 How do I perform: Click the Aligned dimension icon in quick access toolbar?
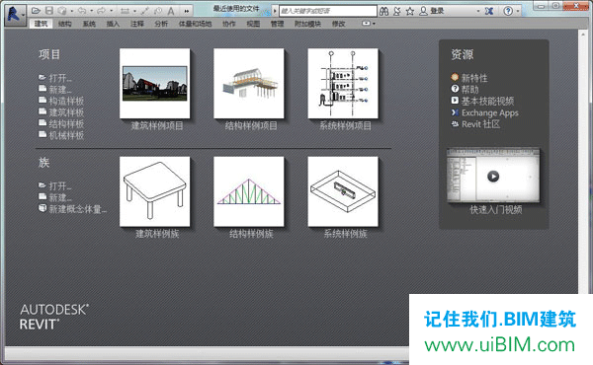(x=125, y=11)
